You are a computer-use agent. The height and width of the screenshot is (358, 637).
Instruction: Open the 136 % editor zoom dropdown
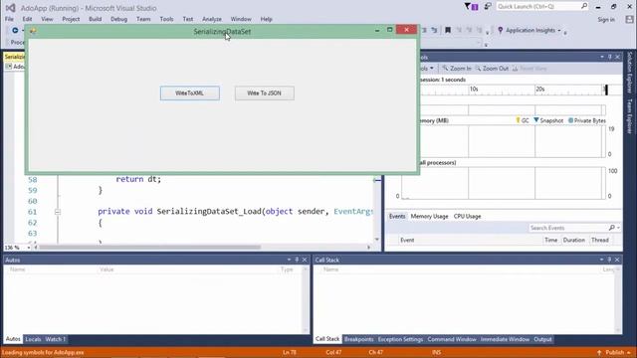pos(28,248)
